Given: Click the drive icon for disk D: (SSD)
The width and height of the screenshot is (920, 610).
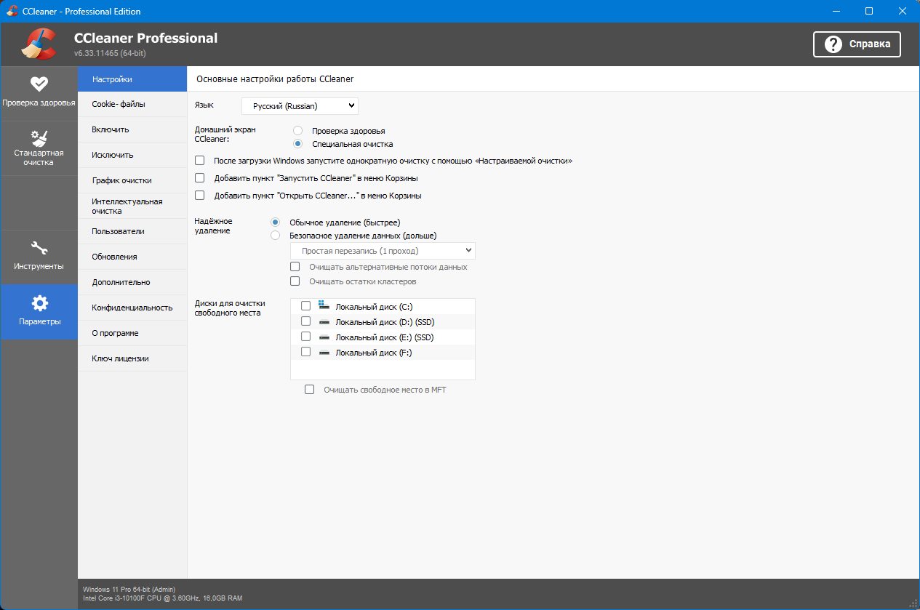Looking at the screenshot, I should 324,321.
